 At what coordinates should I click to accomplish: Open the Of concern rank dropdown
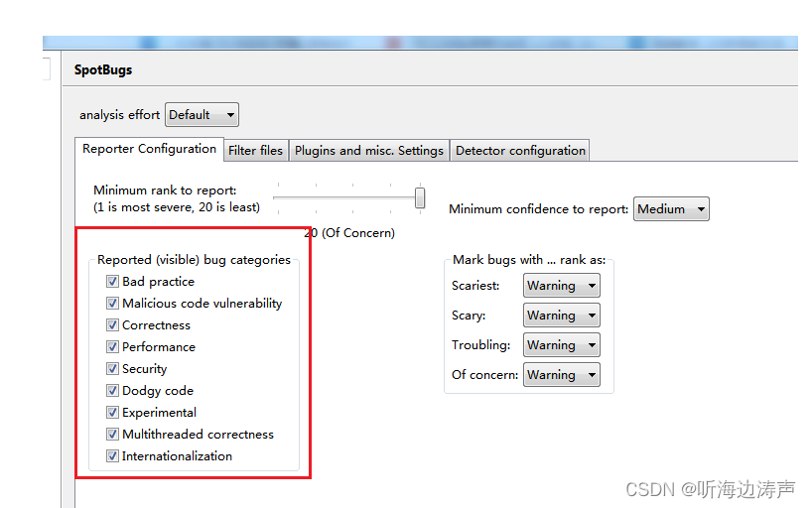(x=561, y=375)
